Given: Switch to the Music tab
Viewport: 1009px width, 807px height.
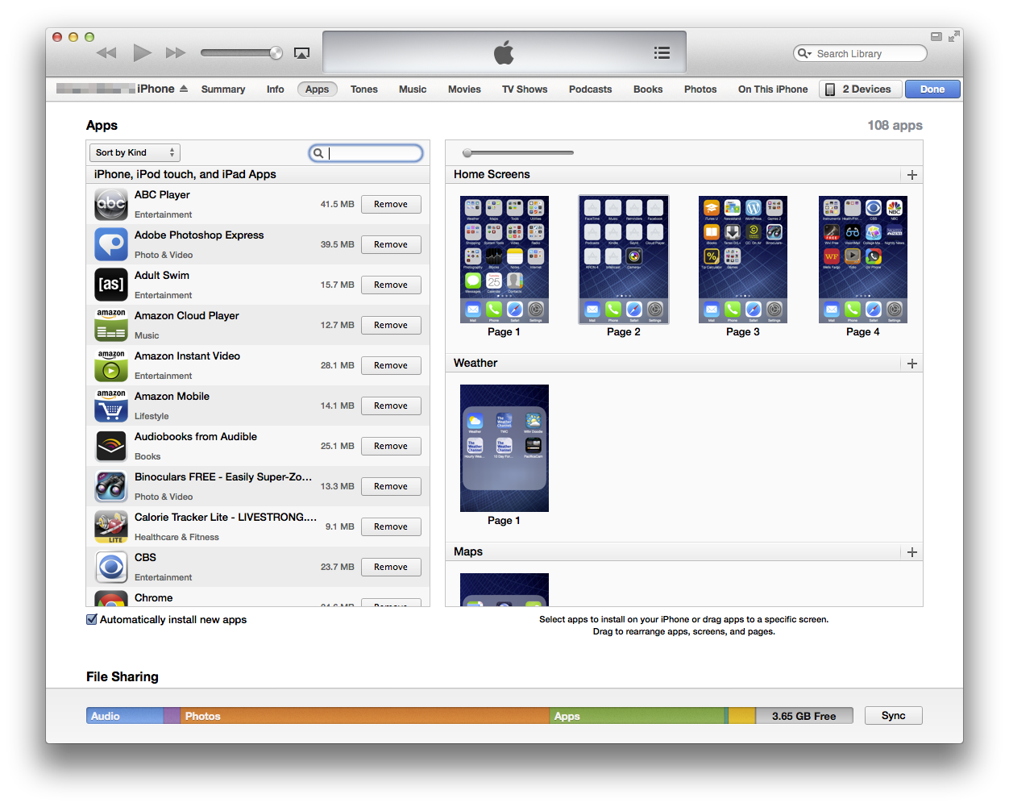Looking at the screenshot, I should 412,89.
